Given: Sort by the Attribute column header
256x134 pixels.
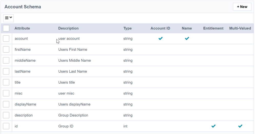Looking at the screenshot, I should coord(22,28).
